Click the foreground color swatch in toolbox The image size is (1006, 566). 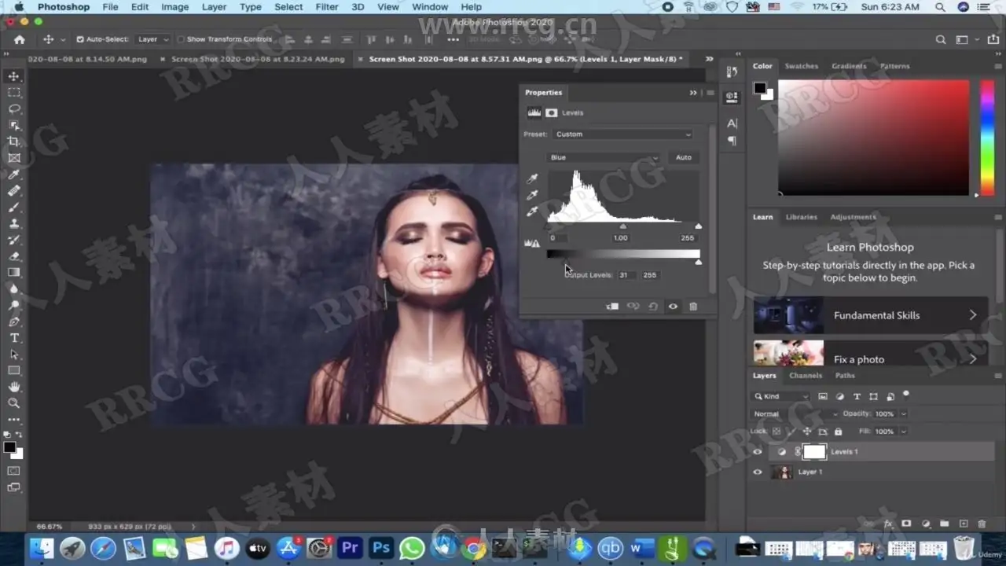(10, 447)
